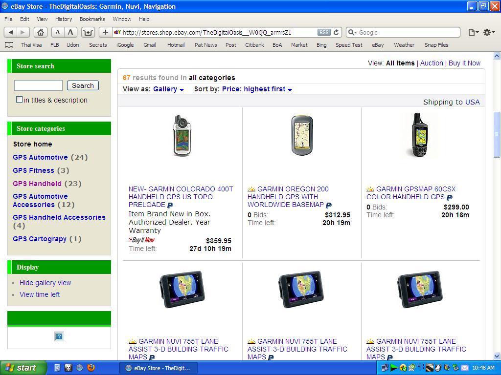
Task: Open the View as Gallery dropdown
Action: [168, 89]
